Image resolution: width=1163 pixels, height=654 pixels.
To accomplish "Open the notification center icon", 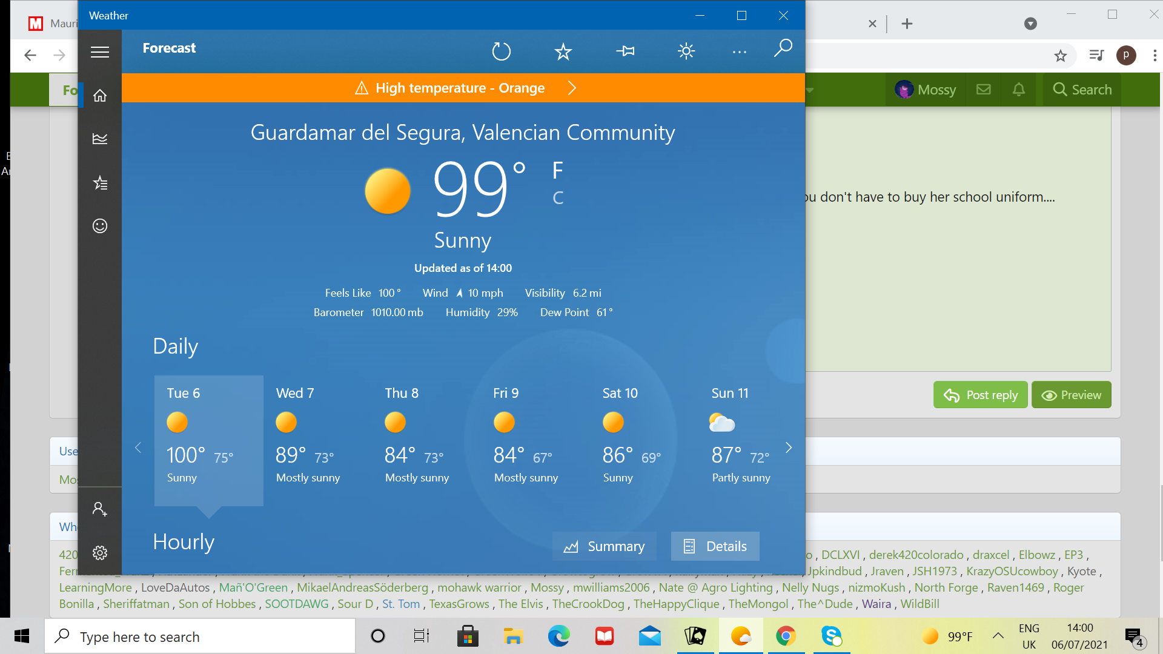I will point(1134,636).
